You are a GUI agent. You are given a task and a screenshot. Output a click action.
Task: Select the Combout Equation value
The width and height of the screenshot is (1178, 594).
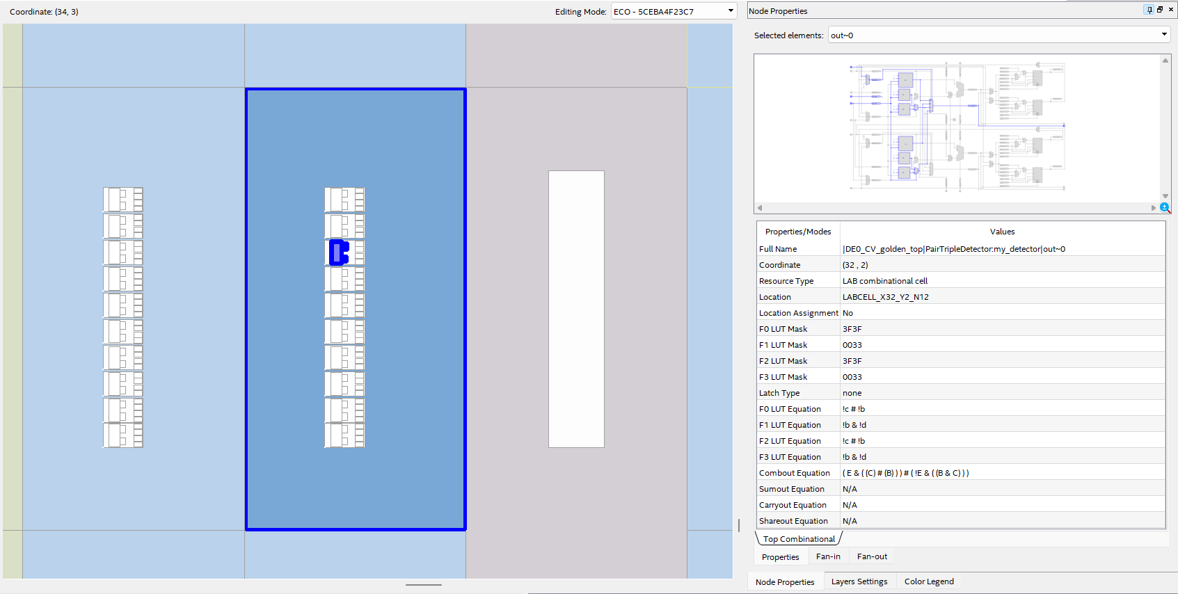[1002, 473]
